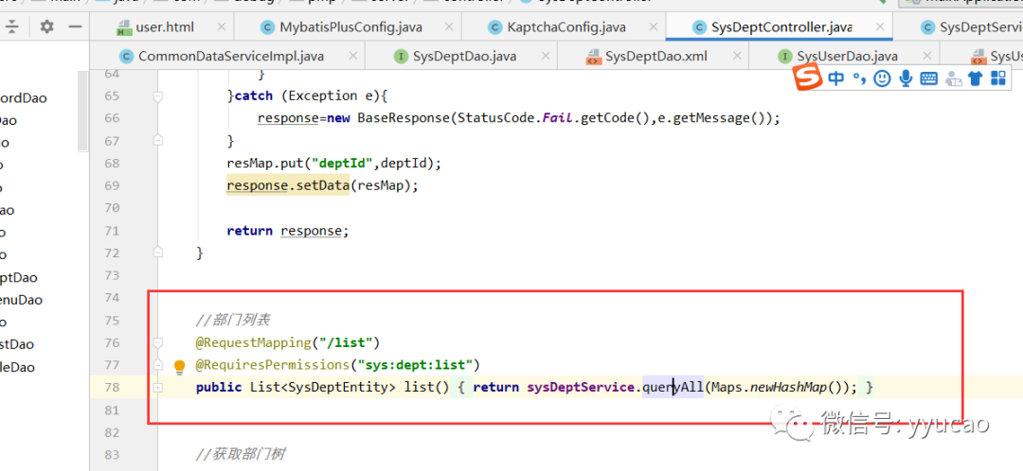This screenshot has width=1023, height=471.
Task: Hide the project panel with minus icon
Action: click(x=74, y=26)
